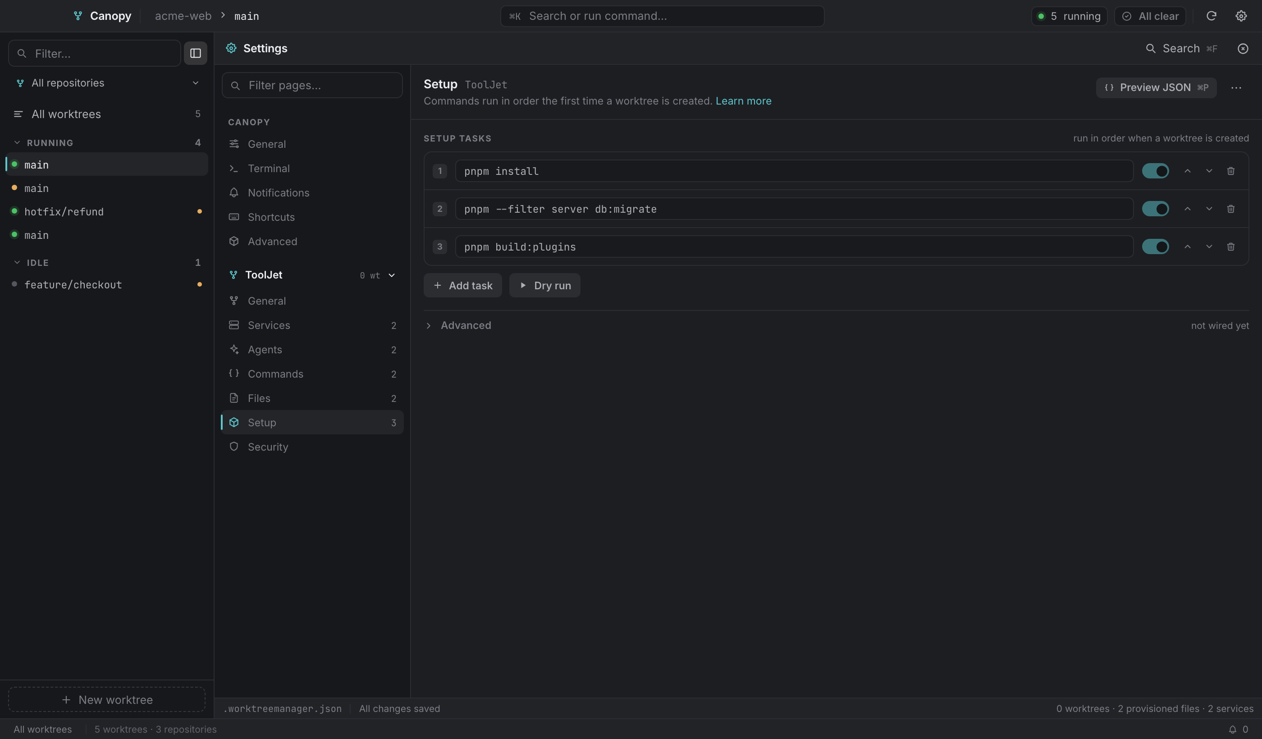The height and width of the screenshot is (739, 1262).
Task: Open Canopy Advanced settings page
Action: pyautogui.click(x=312, y=242)
